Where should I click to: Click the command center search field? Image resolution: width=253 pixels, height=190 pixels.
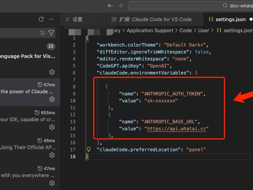pyautogui.click(x=191, y=6)
